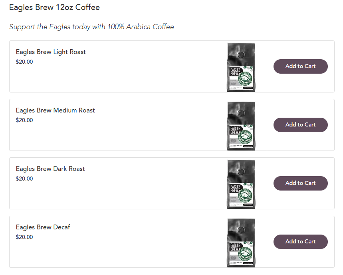Click the $20.00 price under Decaf
This screenshot has width=343, height=275.
click(24, 237)
